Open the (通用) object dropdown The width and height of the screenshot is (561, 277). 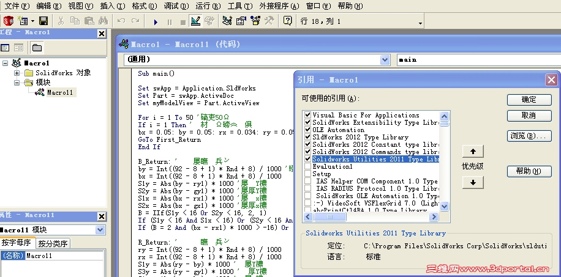pyautogui.click(x=385, y=60)
